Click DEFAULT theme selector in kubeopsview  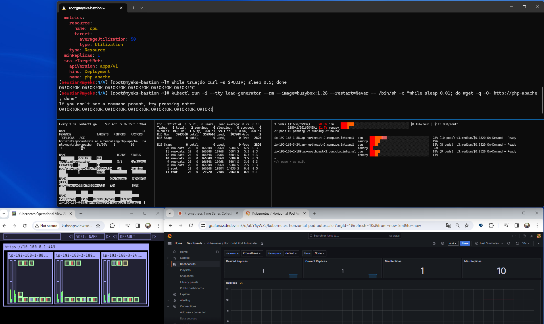point(134,237)
